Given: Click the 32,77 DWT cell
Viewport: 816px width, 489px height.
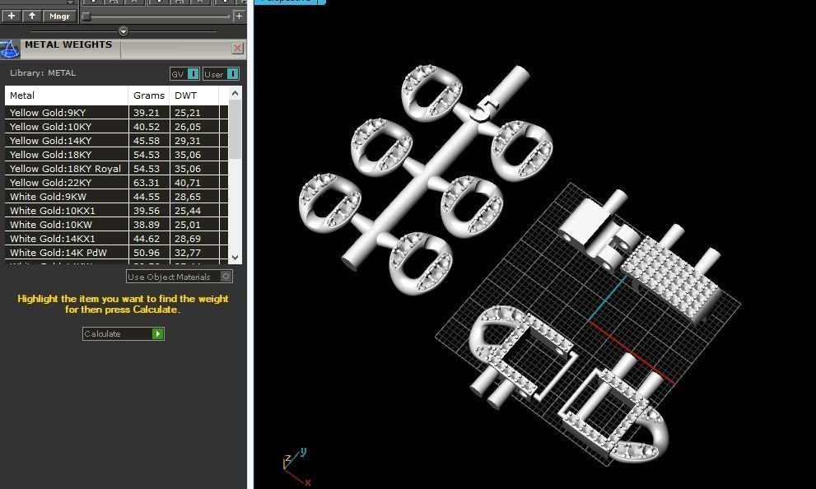Looking at the screenshot, I should click(194, 253).
